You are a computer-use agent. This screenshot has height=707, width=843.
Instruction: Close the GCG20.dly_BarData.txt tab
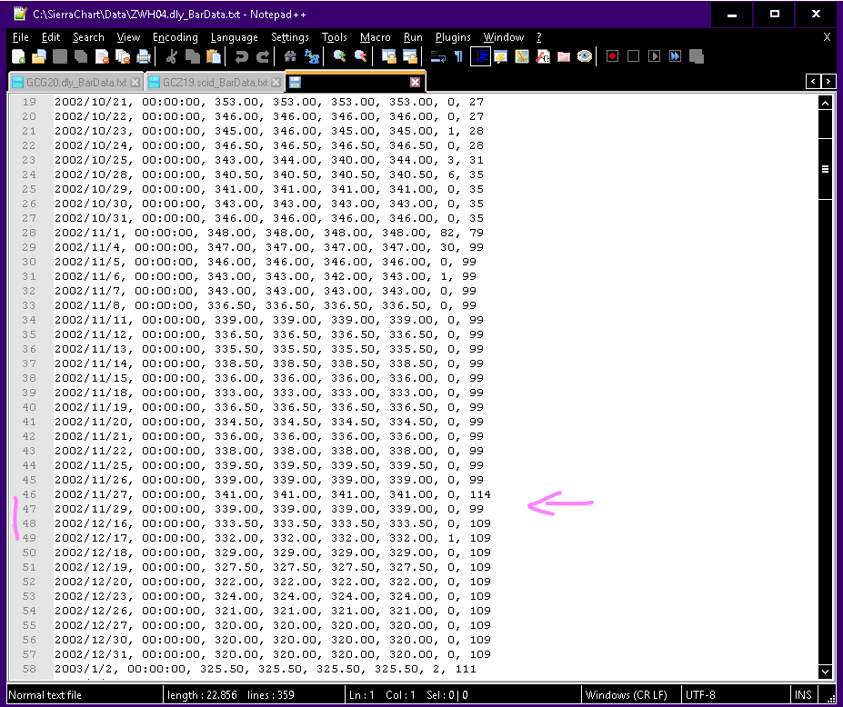coord(135,82)
